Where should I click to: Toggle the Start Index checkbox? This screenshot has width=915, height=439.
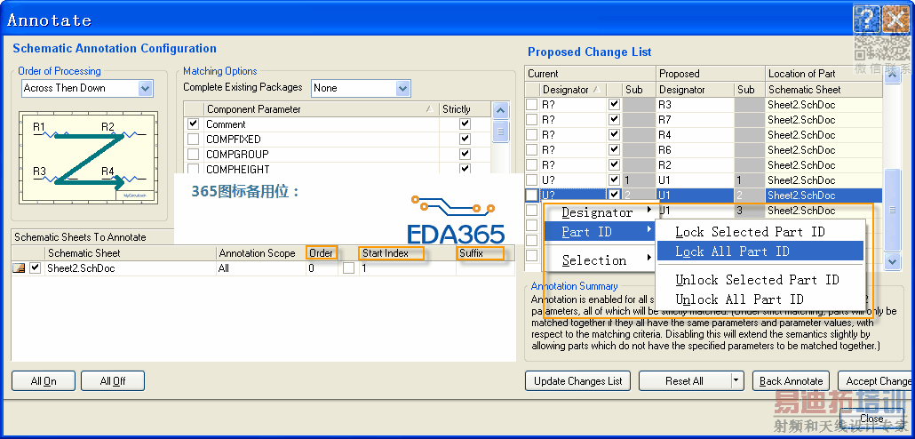[348, 268]
